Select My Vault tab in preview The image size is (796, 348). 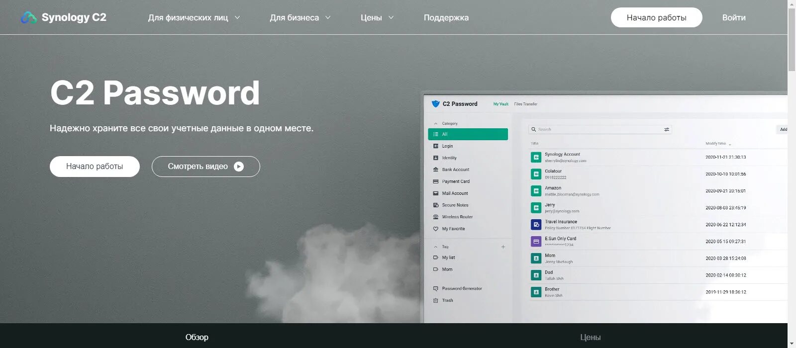tap(500, 104)
